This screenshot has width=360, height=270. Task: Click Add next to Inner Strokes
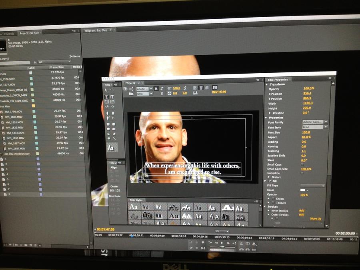(x=302, y=210)
